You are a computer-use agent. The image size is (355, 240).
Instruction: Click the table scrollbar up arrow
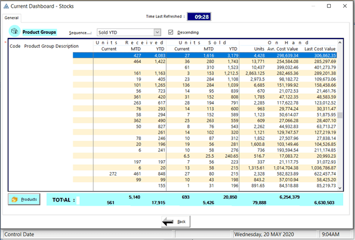(x=340, y=43)
